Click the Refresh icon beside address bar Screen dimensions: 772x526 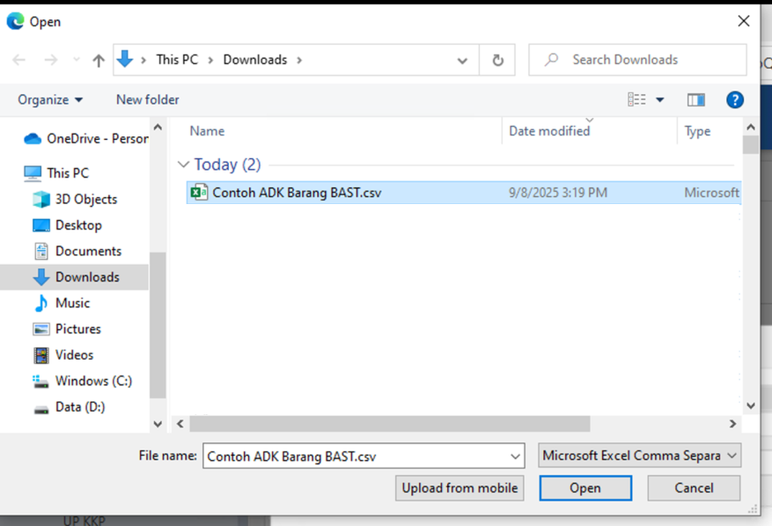click(x=497, y=61)
